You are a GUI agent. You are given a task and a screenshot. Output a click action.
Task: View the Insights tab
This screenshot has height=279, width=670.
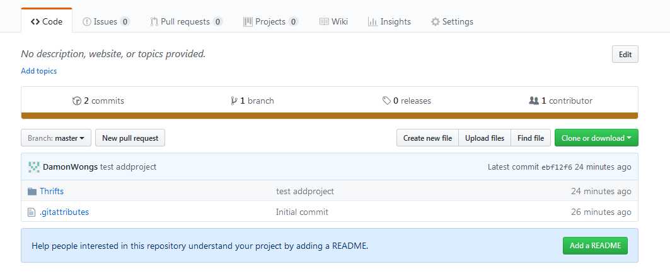tap(390, 22)
